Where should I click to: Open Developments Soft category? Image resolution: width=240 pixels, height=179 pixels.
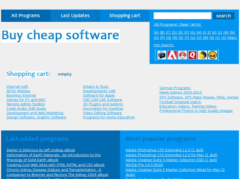[99, 91]
